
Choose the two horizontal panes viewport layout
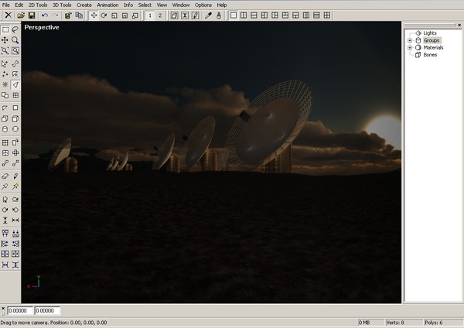[x=254, y=15]
